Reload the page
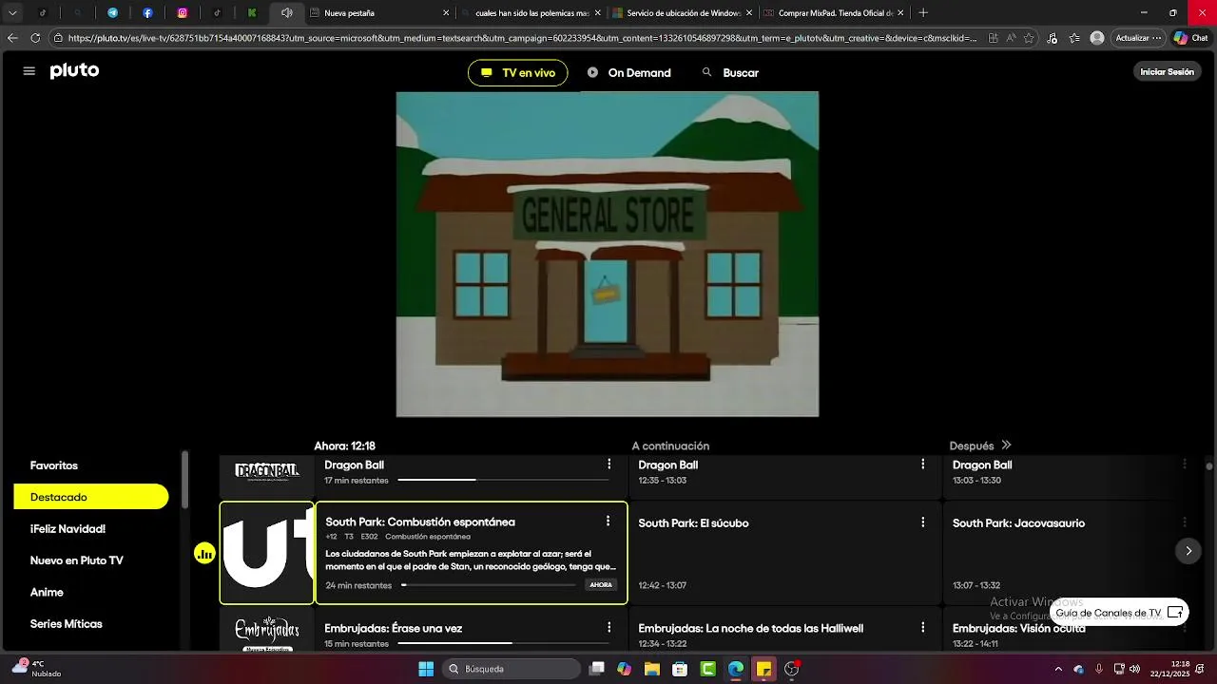 (x=35, y=38)
